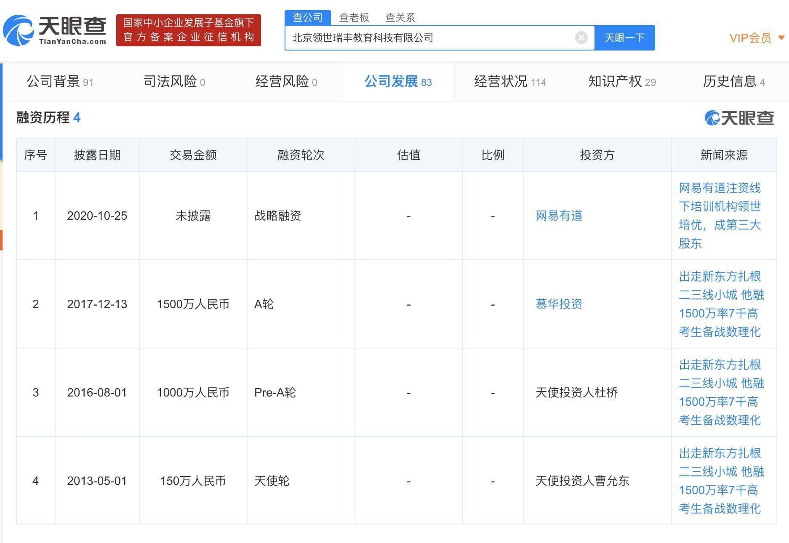Clear the search box with X icon
Image resolution: width=789 pixels, height=543 pixels.
pos(581,37)
